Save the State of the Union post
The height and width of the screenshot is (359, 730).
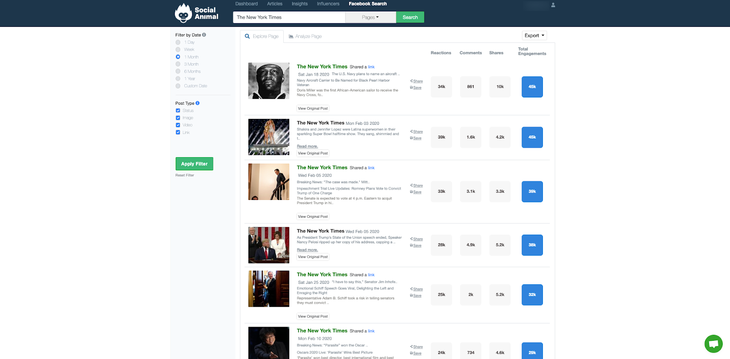click(x=416, y=245)
